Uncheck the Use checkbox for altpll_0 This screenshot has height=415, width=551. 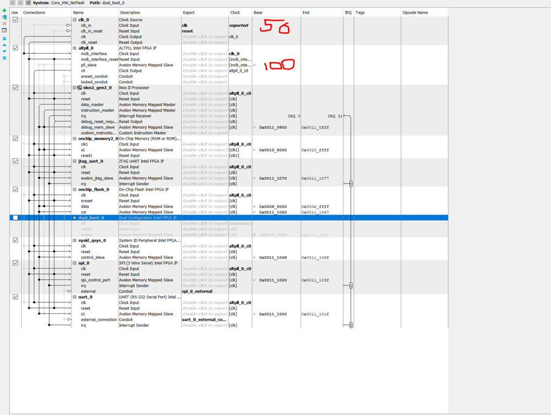15,48
